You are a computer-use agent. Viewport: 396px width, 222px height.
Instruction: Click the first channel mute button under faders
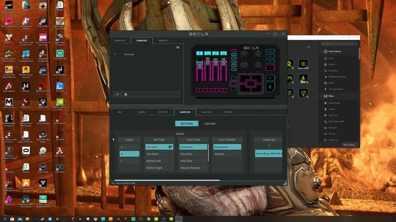[x=199, y=90]
